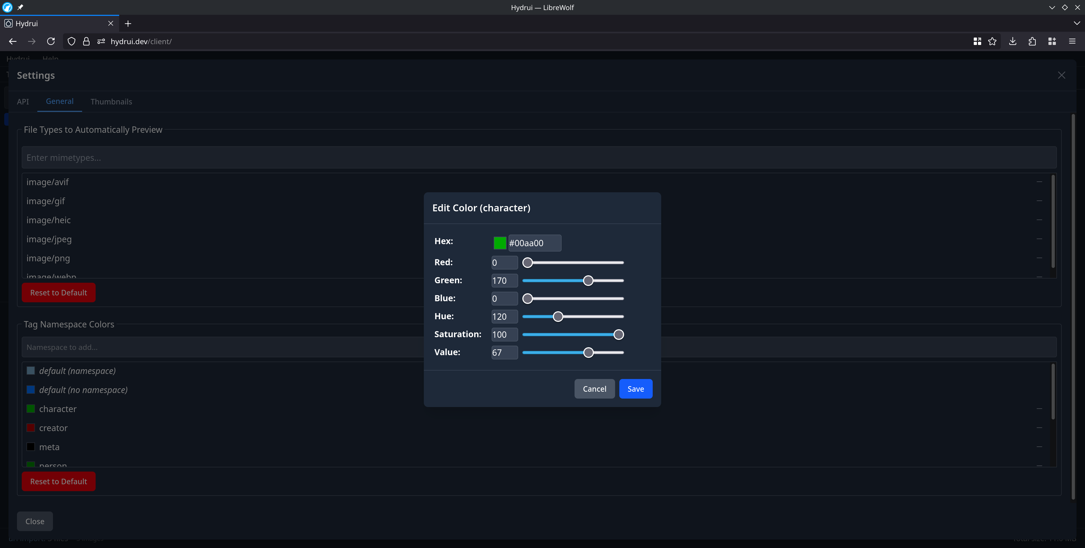
Task: Click the Green value number field
Action: pos(504,281)
